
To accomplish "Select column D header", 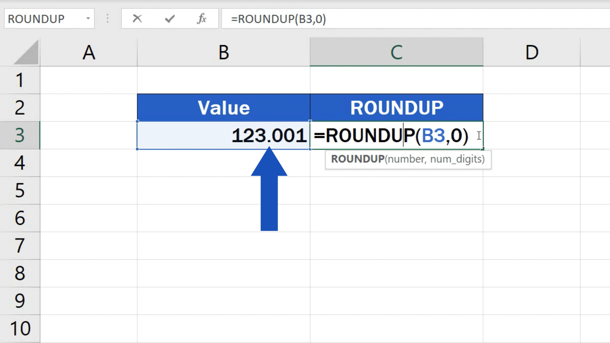I will pos(532,52).
